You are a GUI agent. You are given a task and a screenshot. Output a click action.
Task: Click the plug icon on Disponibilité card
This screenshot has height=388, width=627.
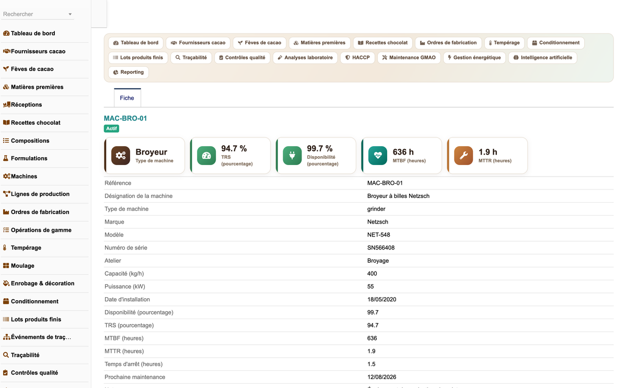[292, 156]
